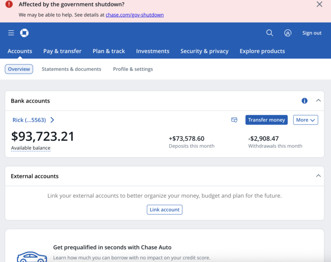Open the Explore products menu
This screenshot has width=331, height=262.
[262, 51]
